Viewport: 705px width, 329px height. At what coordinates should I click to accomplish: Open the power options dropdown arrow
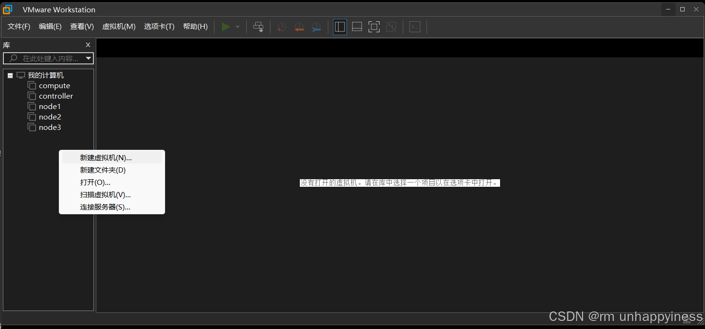(x=238, y=27)
